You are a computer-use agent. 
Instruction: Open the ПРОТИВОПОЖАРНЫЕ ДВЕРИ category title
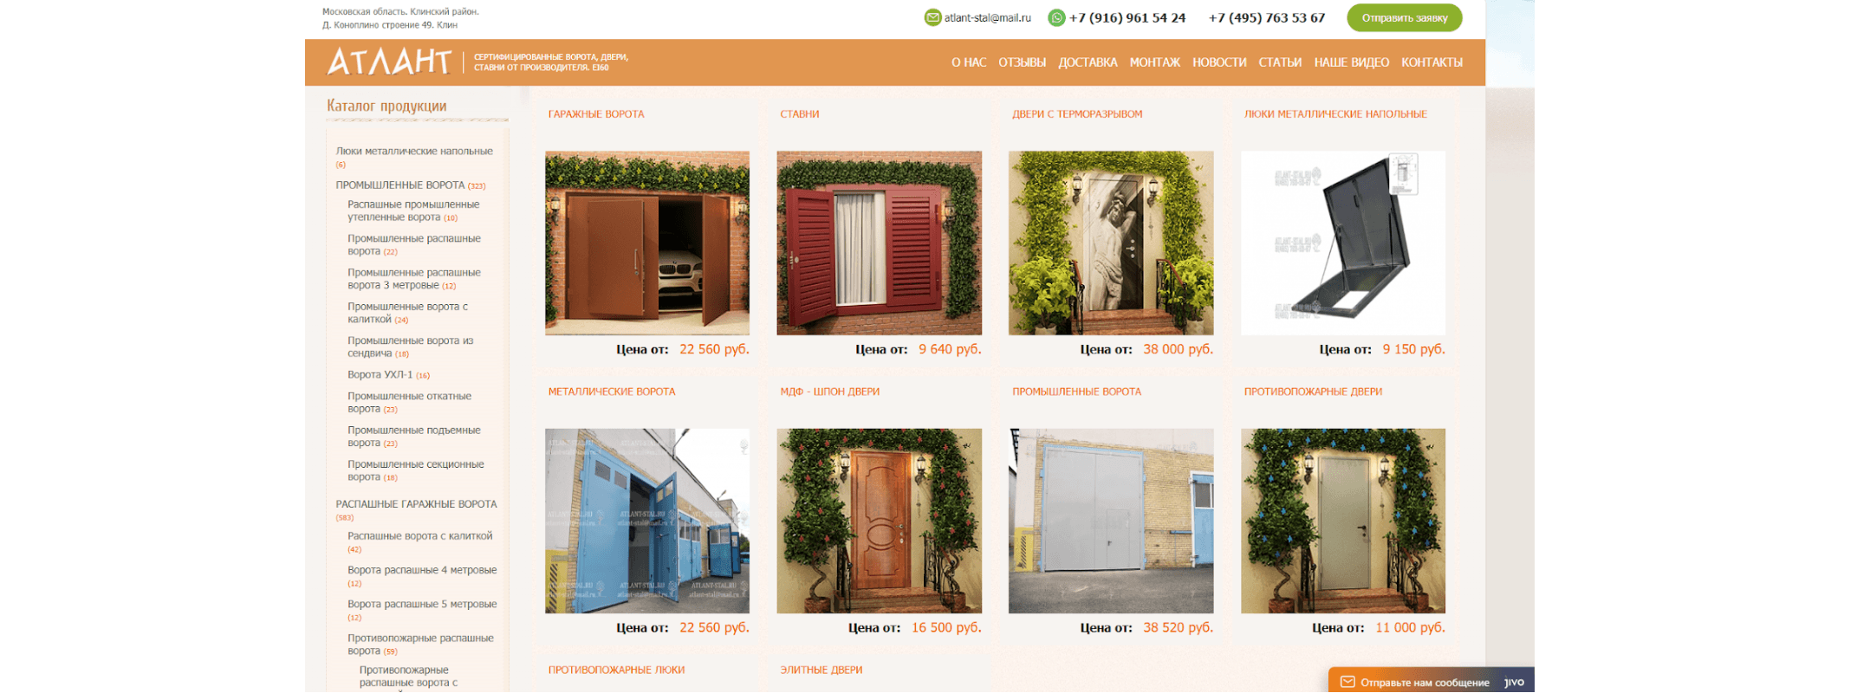(x=1313, y=392)
